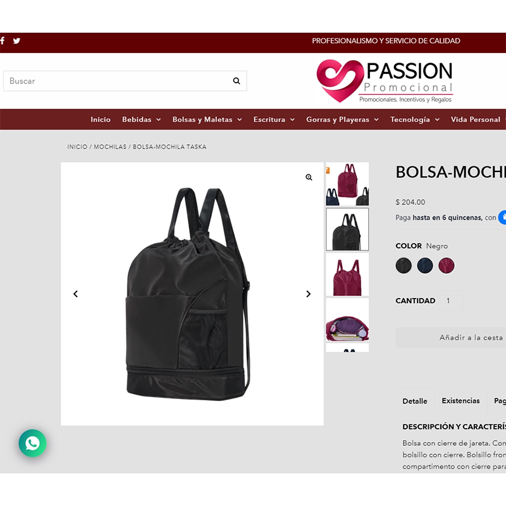506x506 pixels.
Task: Select the black (Negro) color swatch
Action: (404, 266)
